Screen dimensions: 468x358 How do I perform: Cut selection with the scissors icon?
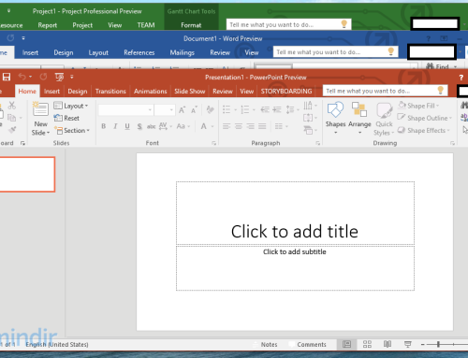pyautogui.click(x=12, y=106)
